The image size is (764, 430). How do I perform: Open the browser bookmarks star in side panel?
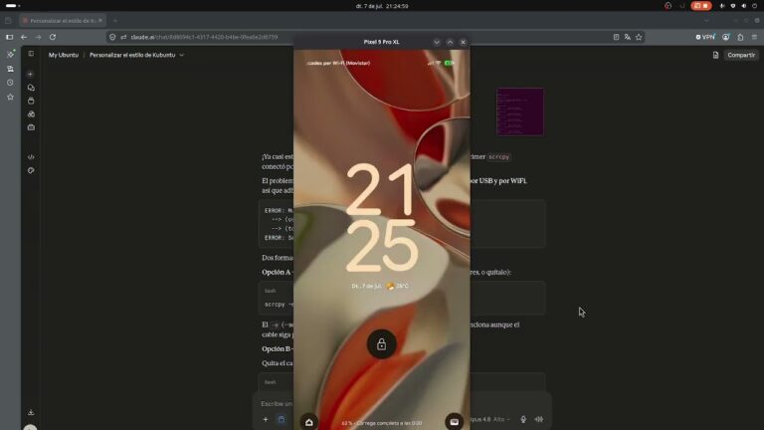[x=10, y=97]
